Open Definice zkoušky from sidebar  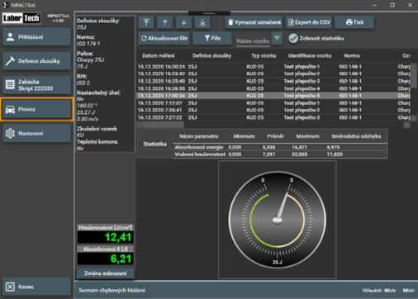point(36,61)
